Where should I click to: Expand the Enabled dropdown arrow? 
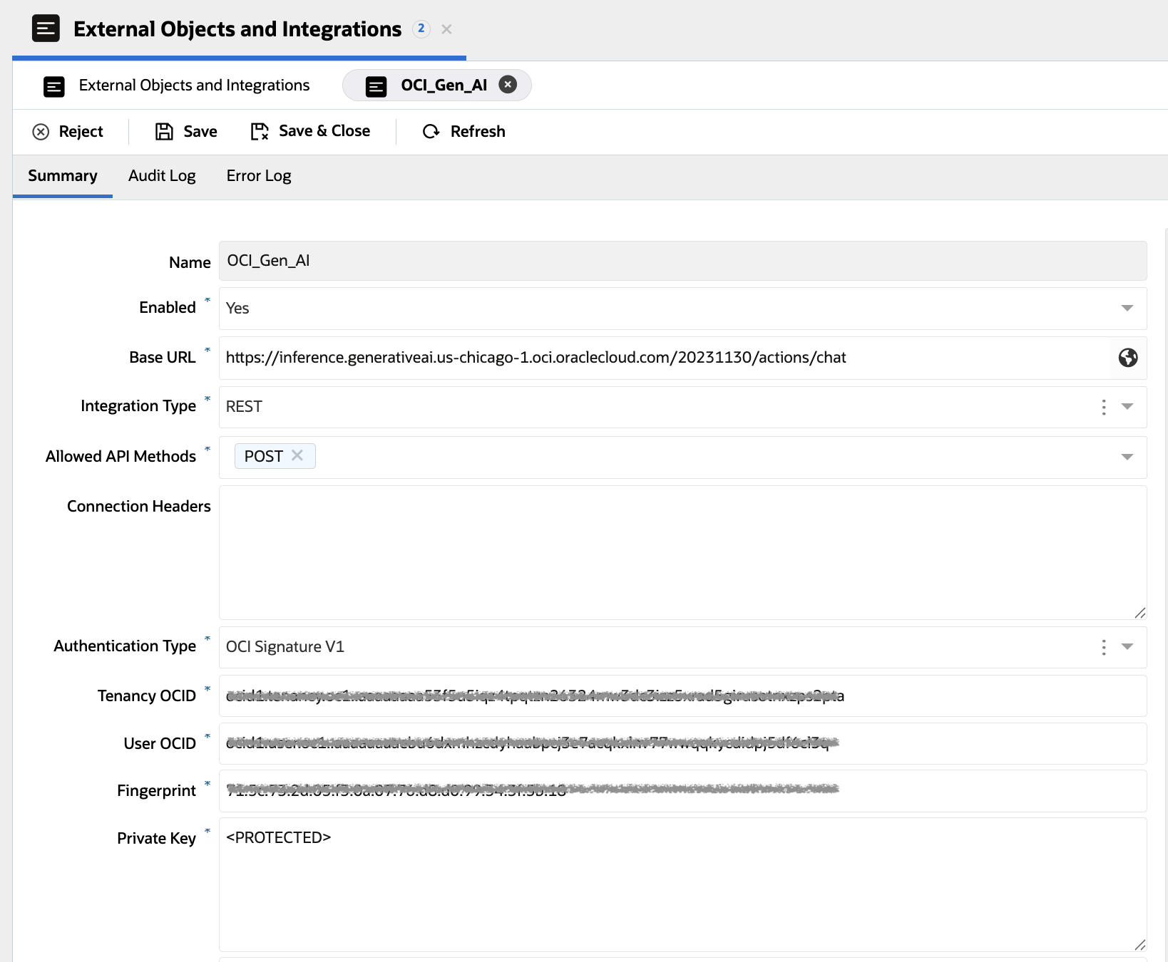(1127, 309)
